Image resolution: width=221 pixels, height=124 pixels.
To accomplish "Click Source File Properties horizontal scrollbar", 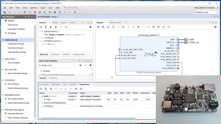I will [x=58, y=75].
